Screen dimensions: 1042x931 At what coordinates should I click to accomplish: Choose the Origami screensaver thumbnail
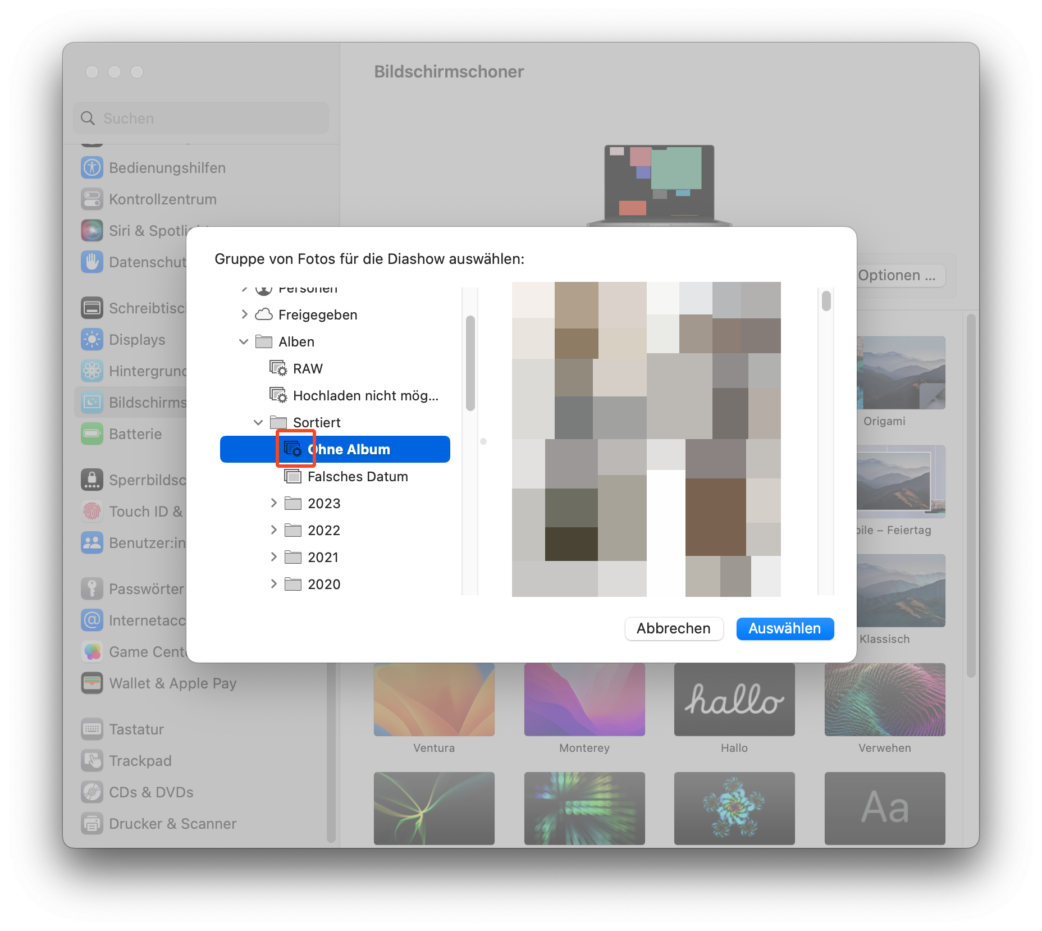pyautogui.click(x=901, y=373)
